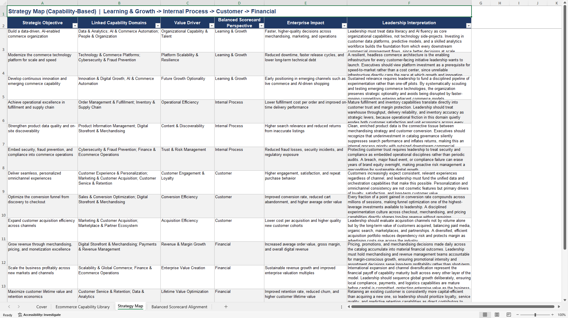568x318 pixels.
Task: Select cell 'Conversion Efficiency'
Action: (188, 206)
